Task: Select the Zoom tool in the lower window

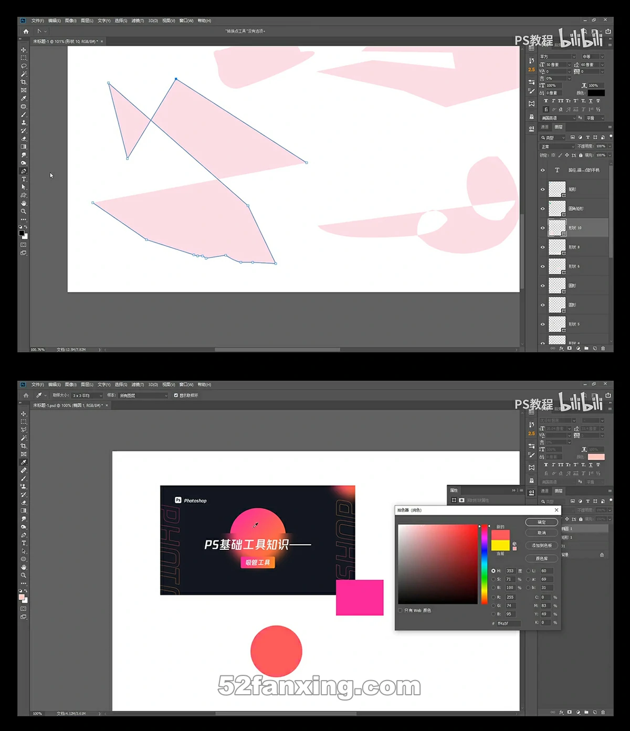Action: pos(24,575)
